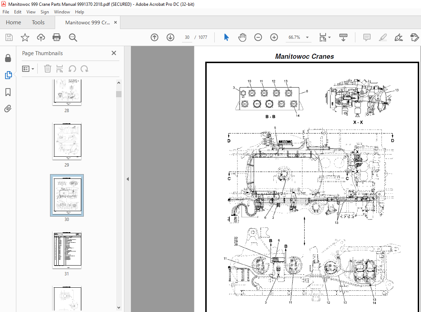Viewport: 421px width, 312px height.
Task: Select page 29 thumbnail
Action: click(x=67, y=141)
